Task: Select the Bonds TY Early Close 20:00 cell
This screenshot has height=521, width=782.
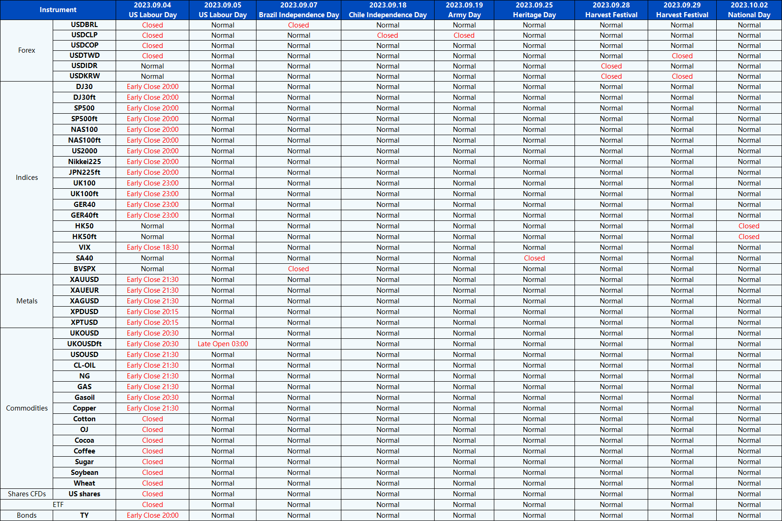Action: pyautogui.click(x=152, y=515)
